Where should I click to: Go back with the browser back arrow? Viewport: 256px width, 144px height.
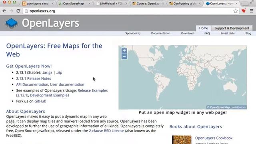coord(4,11)
